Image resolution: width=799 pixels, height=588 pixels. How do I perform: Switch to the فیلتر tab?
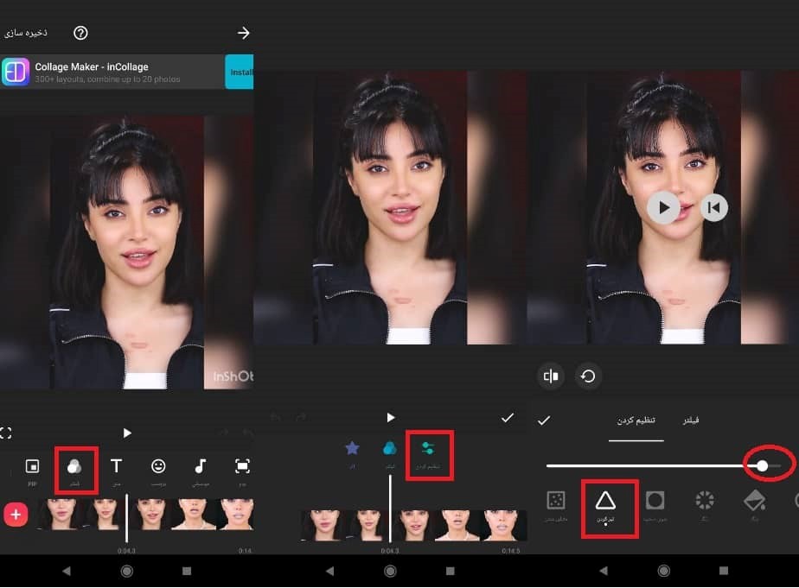[x=690, y=420]
